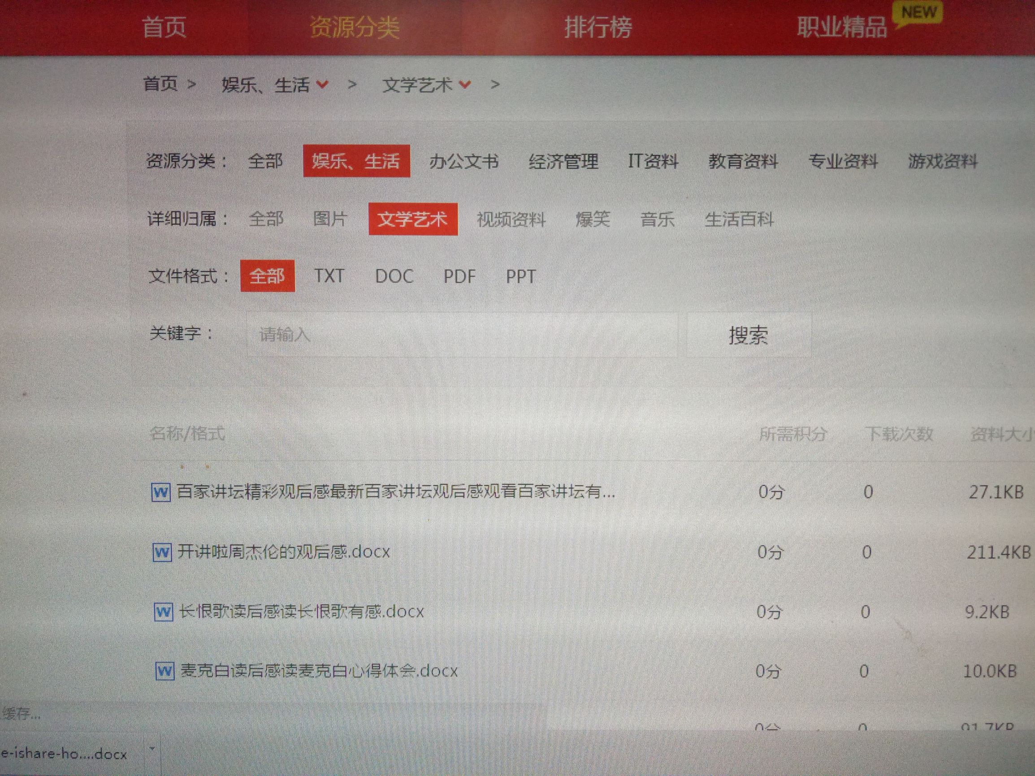Select the 教育资料 resource category
1035x776 pixels.
click(744, 162)
